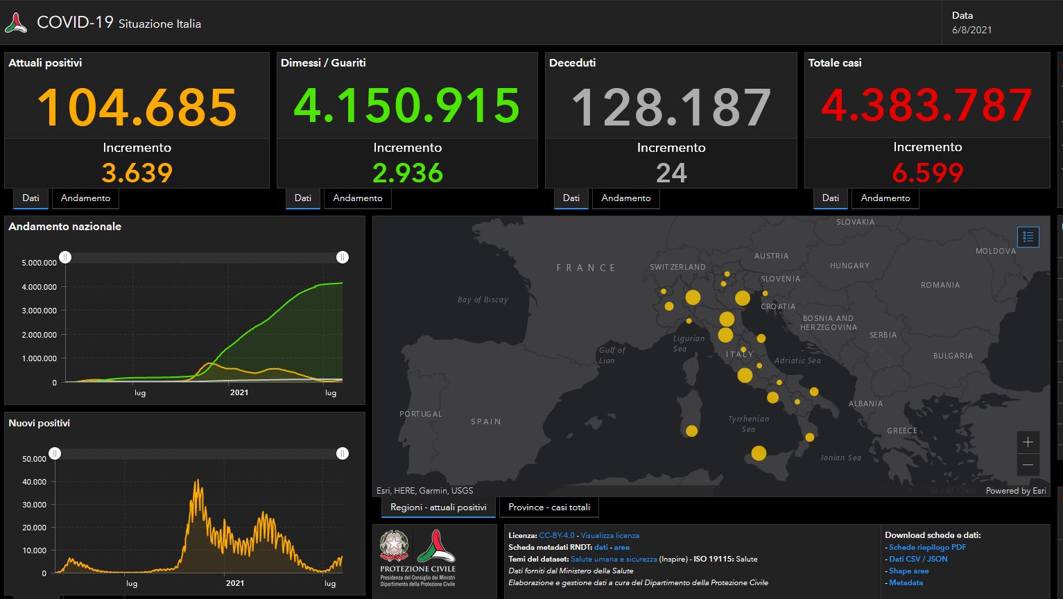Click the left range slider handle on Andamento nazionale
Image resolution: width=1063 pixels, height=599 pixels.
pyautogui.click(x=65, y=257)
